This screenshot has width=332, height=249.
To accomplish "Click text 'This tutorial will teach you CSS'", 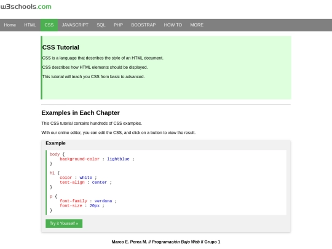I will tap(71, 77).
